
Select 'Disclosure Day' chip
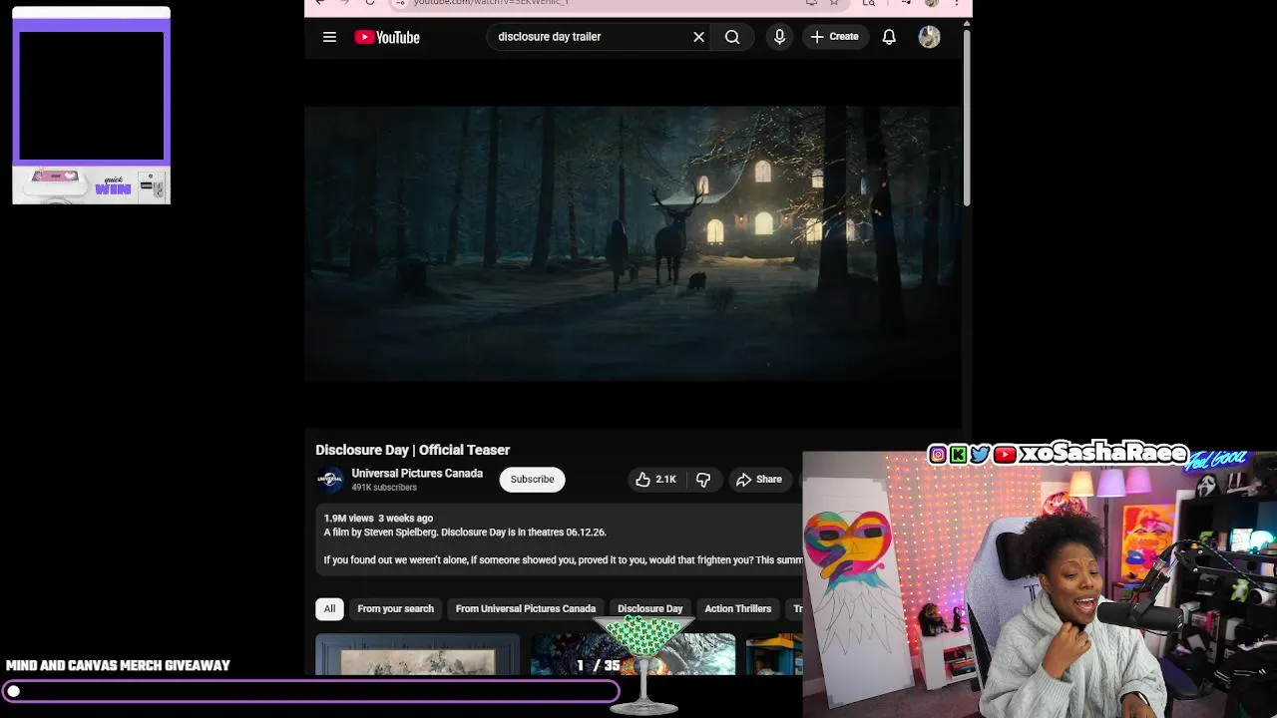point(650,608)
